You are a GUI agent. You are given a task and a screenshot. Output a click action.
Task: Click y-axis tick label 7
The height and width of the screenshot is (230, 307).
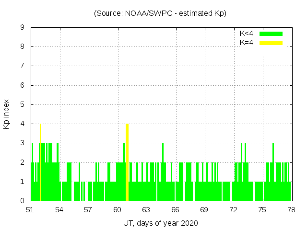(x=22, y=66)
